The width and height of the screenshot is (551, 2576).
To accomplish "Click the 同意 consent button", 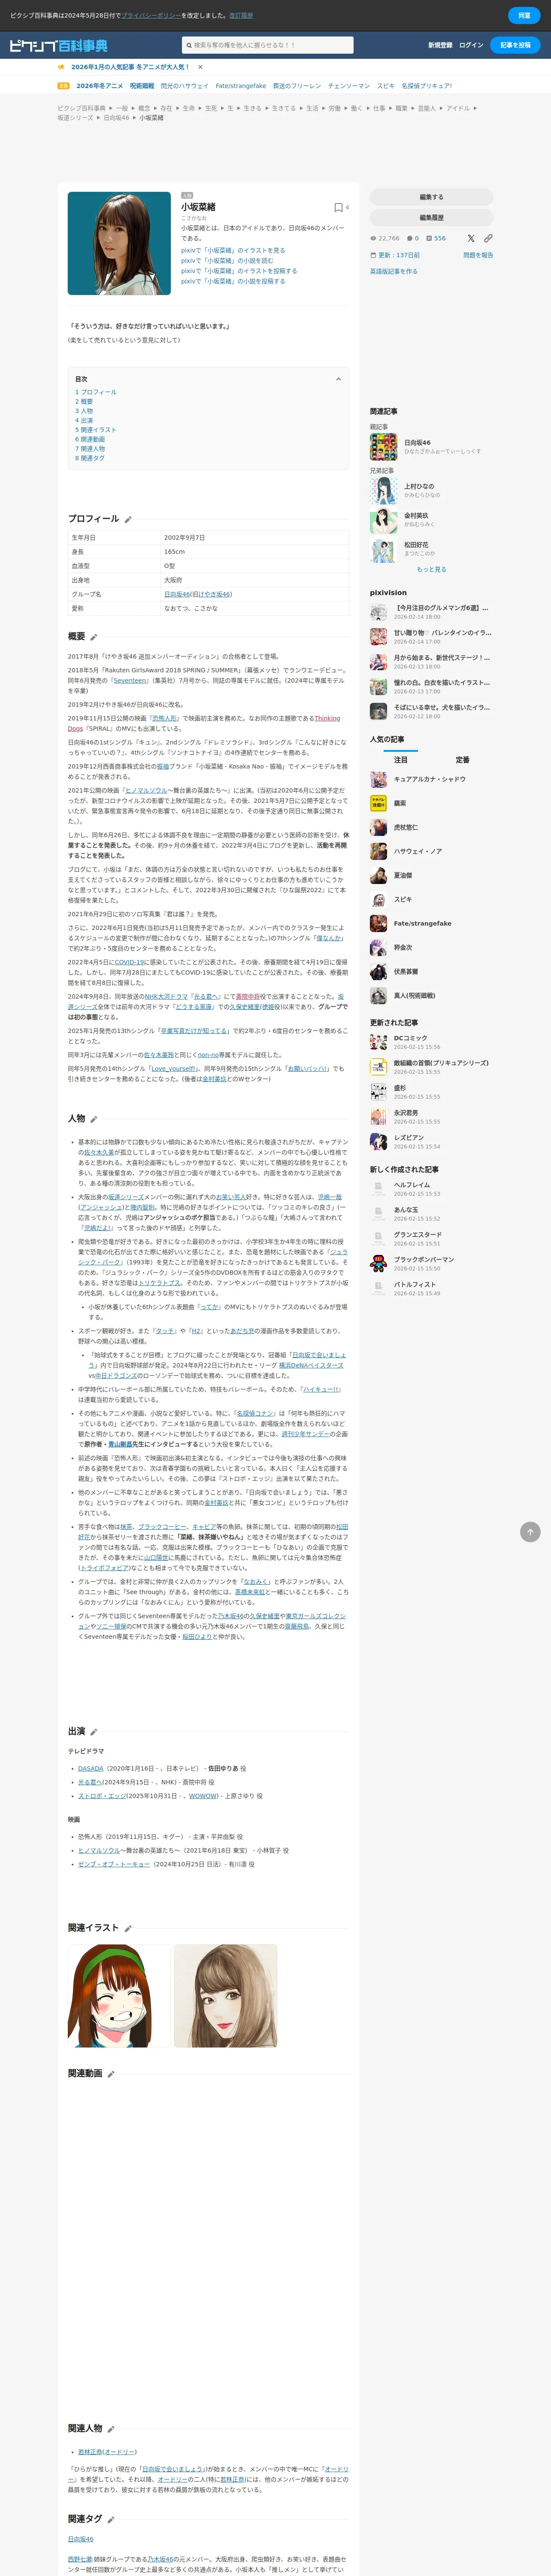I will [x=524, y=15].
